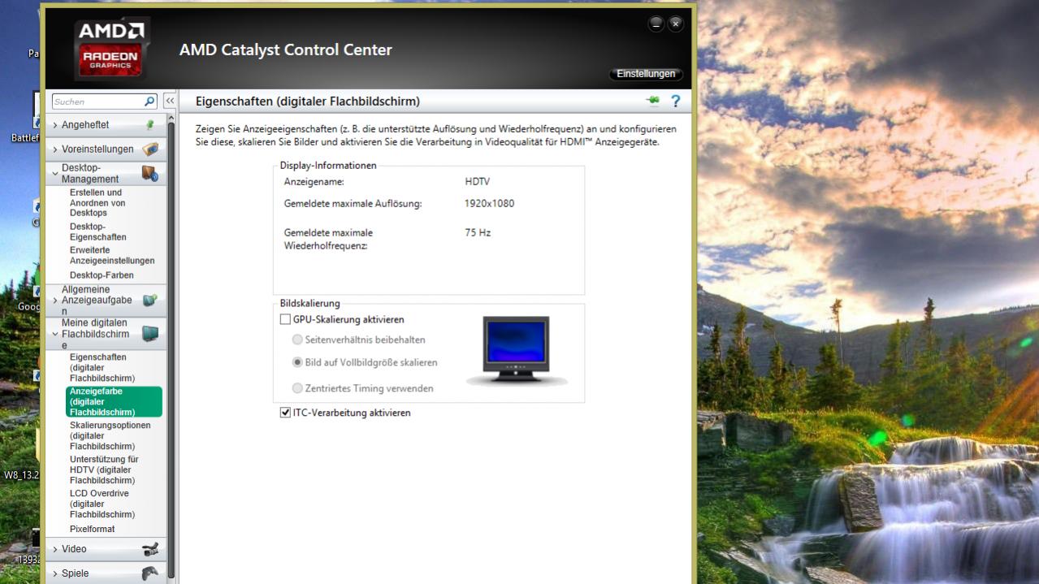
Task: Click the Angeheftet green pin icon
Action: coord(149,125)
